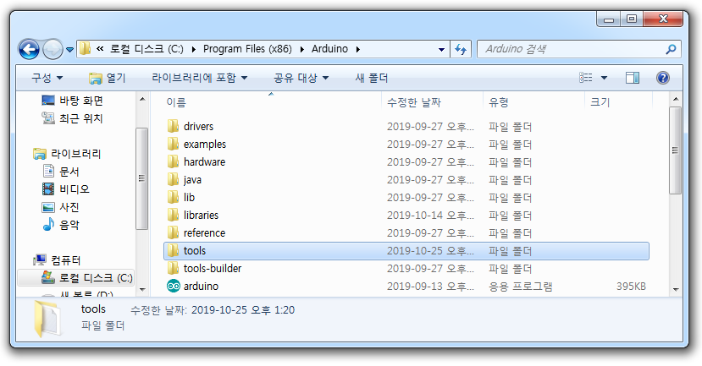
Task: Select the Arduino breadcrumb segment
Action: point(329,49)
